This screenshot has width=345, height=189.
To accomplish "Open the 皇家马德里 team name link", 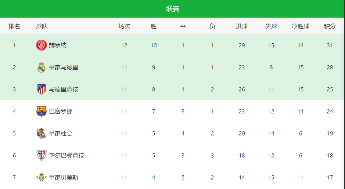I will [63, 67].
